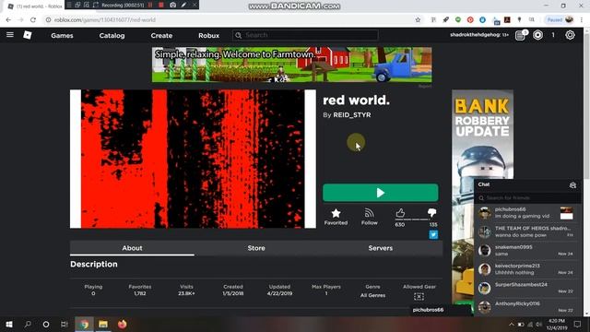Show hidden system tray icons chevron
The image size is (590, 332).
(x=511, y=324)
